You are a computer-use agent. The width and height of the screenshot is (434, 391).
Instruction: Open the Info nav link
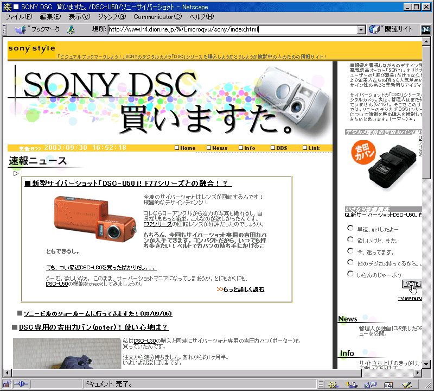[x=247, y=148]
